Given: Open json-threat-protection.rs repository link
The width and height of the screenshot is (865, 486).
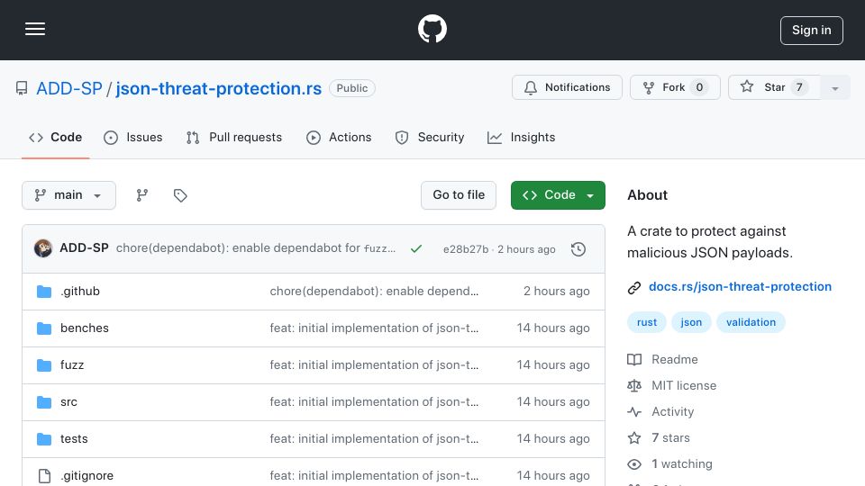Looking at the screenshot, I should pyautogui.click(x=218, y=88).
